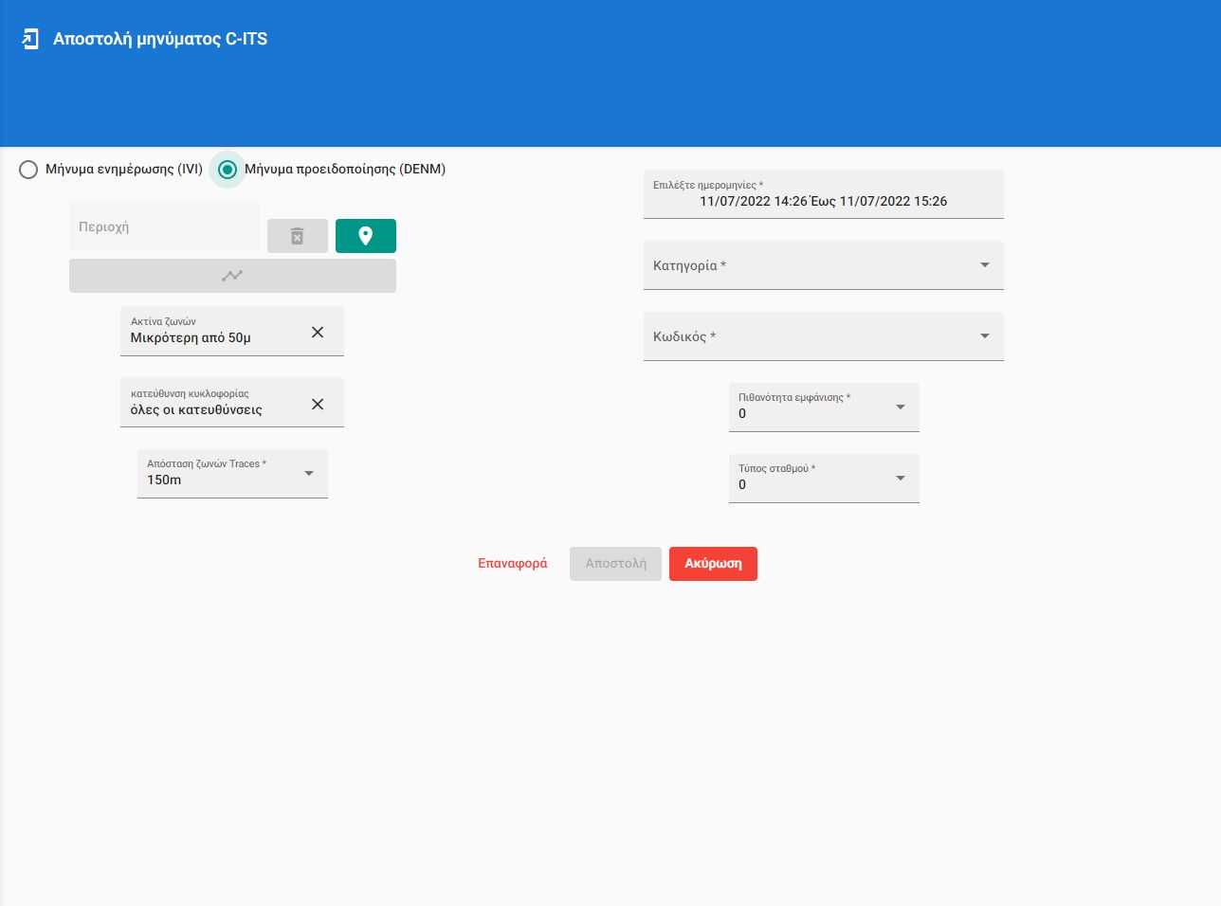This screenshot has width=1221, height=906.
Task: Open Πιθανότητα εμφάνισης dropdown
Action: point(823,408)
